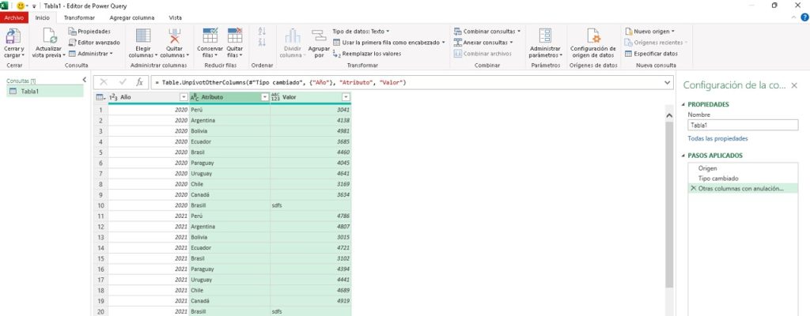Screen dimensions: 810x316
Task: Close the Configuración de la consulta pane
Action: (x=794, y=85)
